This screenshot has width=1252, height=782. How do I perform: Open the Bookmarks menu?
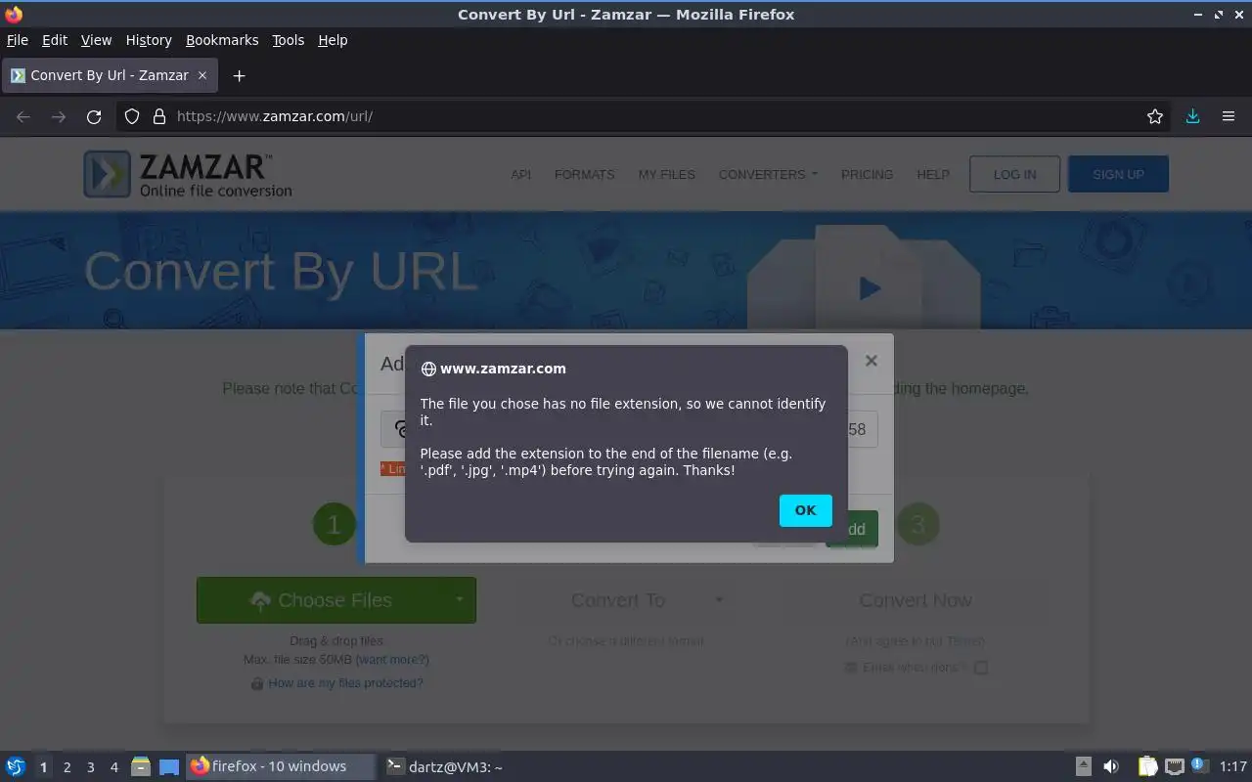[222, 40]
